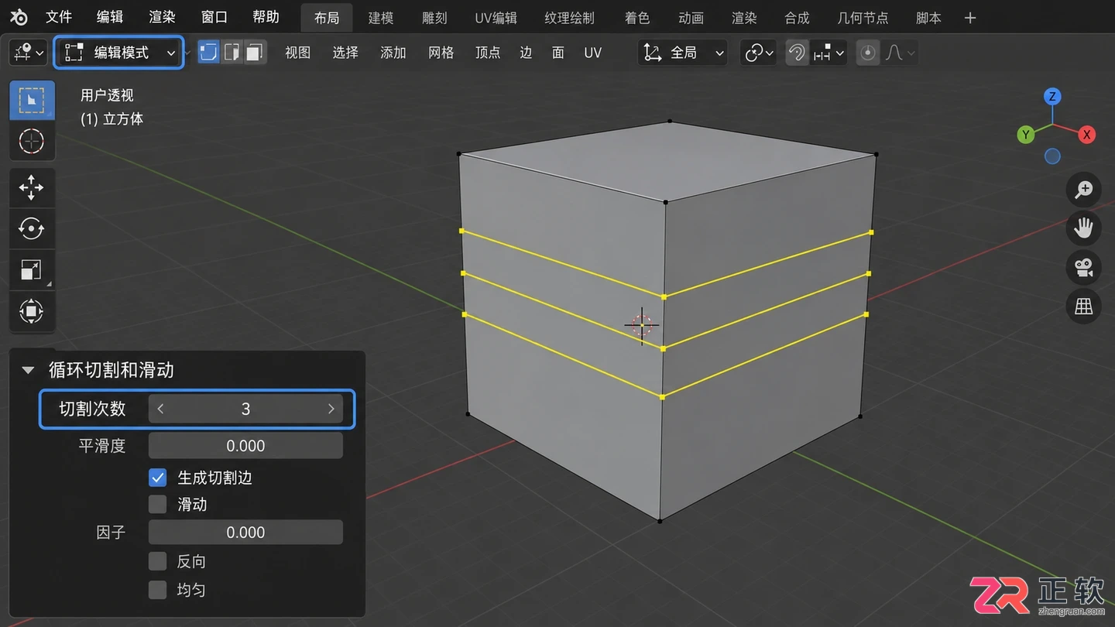
Task: Switch to vertex select mode
Action: click(209, 53)
